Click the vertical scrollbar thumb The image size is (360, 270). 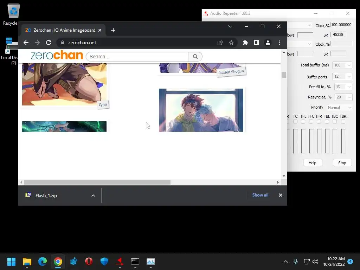click(x=284, y=75)
